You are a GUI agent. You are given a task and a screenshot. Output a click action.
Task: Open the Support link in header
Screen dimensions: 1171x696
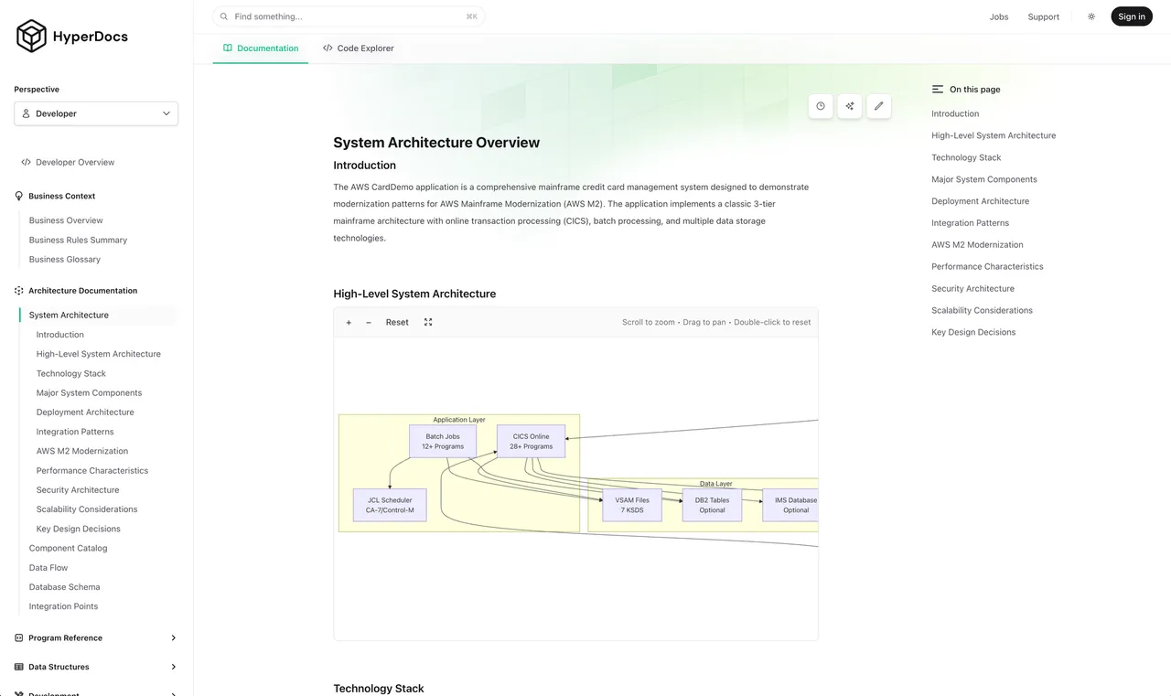[x=1043, y=16]
